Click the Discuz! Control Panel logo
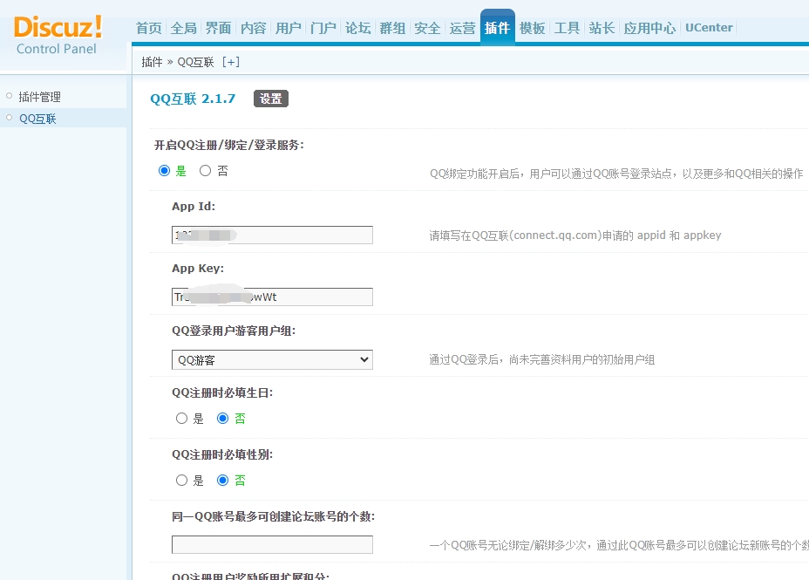 click(x=58, y=35)
